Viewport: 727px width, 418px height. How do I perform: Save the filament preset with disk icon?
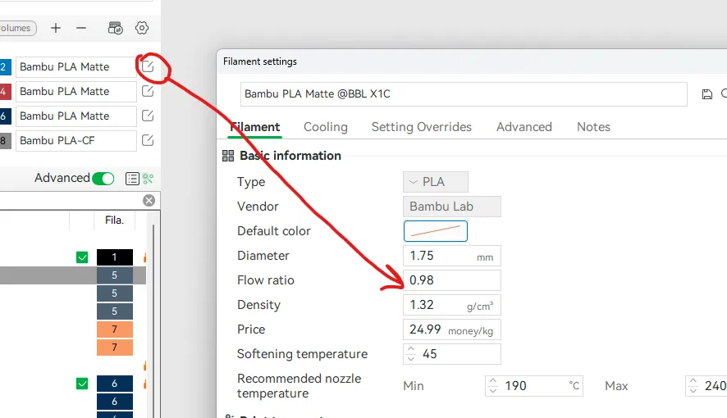[x=707, y=94]
